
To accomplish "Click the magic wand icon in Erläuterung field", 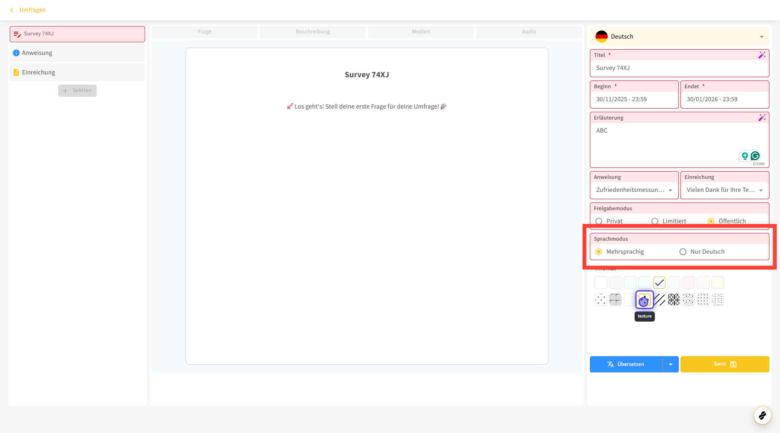I will tap(762, 117).
